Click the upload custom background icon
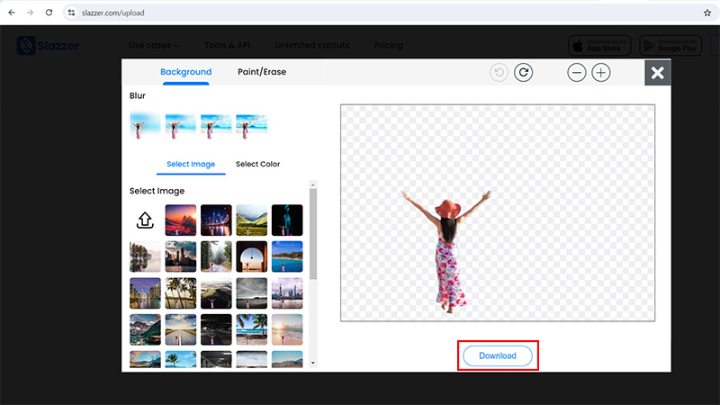720x405 pixels. [144, 220]
